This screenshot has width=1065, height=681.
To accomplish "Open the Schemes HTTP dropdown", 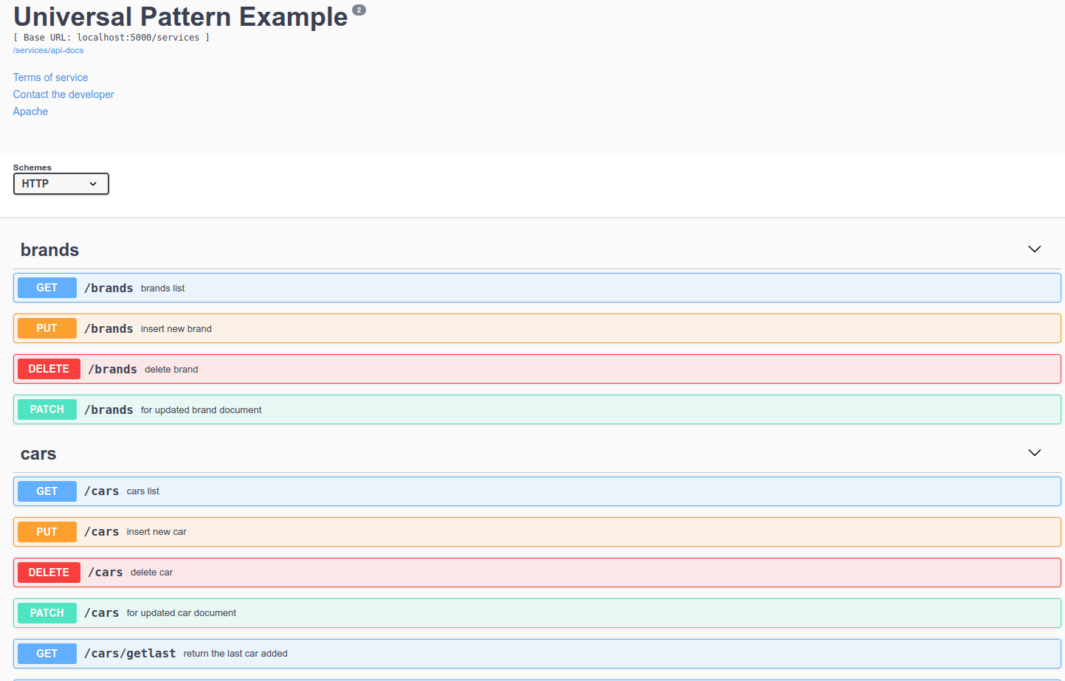I will point(61,184).
